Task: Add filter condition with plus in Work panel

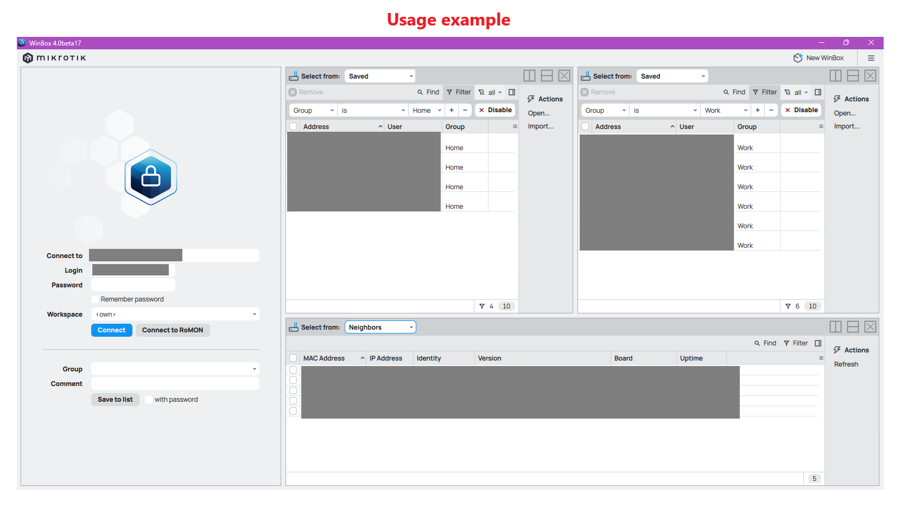Action: point(758,110)
